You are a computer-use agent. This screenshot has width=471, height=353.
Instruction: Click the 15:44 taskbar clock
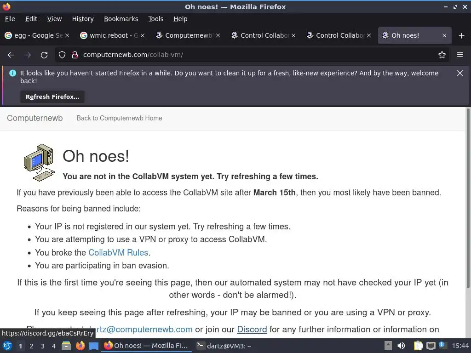(460, 346)
